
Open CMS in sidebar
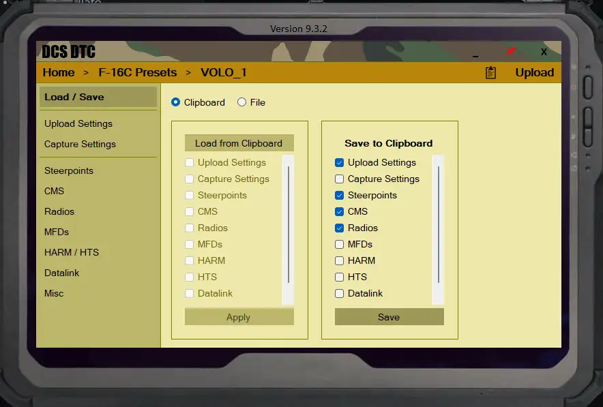pos(54,191)
